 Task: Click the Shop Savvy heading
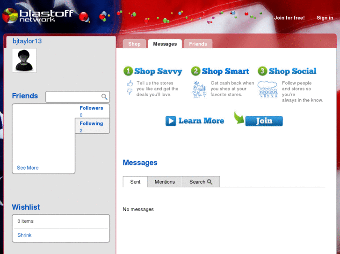[x=158, y=71]
